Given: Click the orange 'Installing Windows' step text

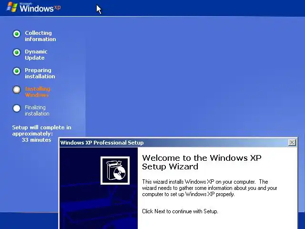Looking at the screenshot, I should [x=38, y=92].
